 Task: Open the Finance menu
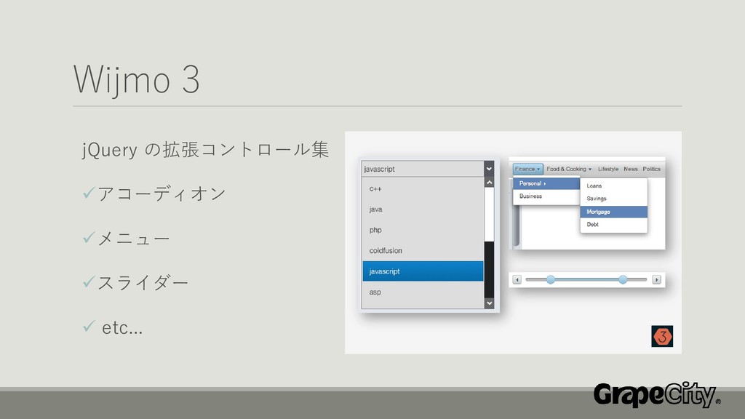[527, 169]
